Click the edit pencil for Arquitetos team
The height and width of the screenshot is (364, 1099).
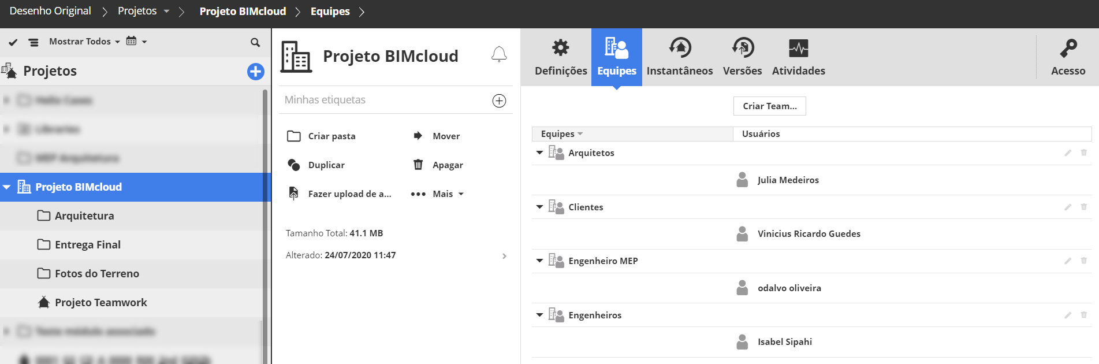coord(1068,153)
